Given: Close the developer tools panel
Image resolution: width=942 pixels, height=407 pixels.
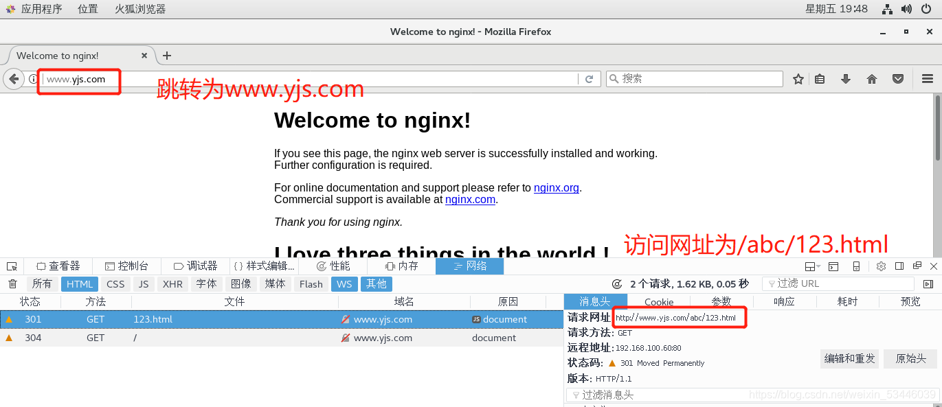Looking at the screenshot, I should tap(933, 266).
